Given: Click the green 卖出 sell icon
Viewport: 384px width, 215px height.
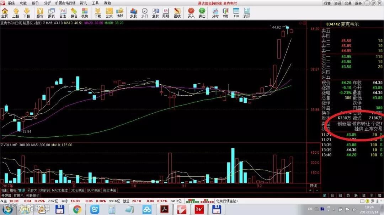Looking at the screenshot, I should pos(202,13).
